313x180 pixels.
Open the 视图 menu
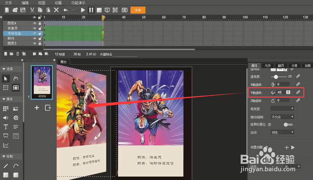[42, 3]
